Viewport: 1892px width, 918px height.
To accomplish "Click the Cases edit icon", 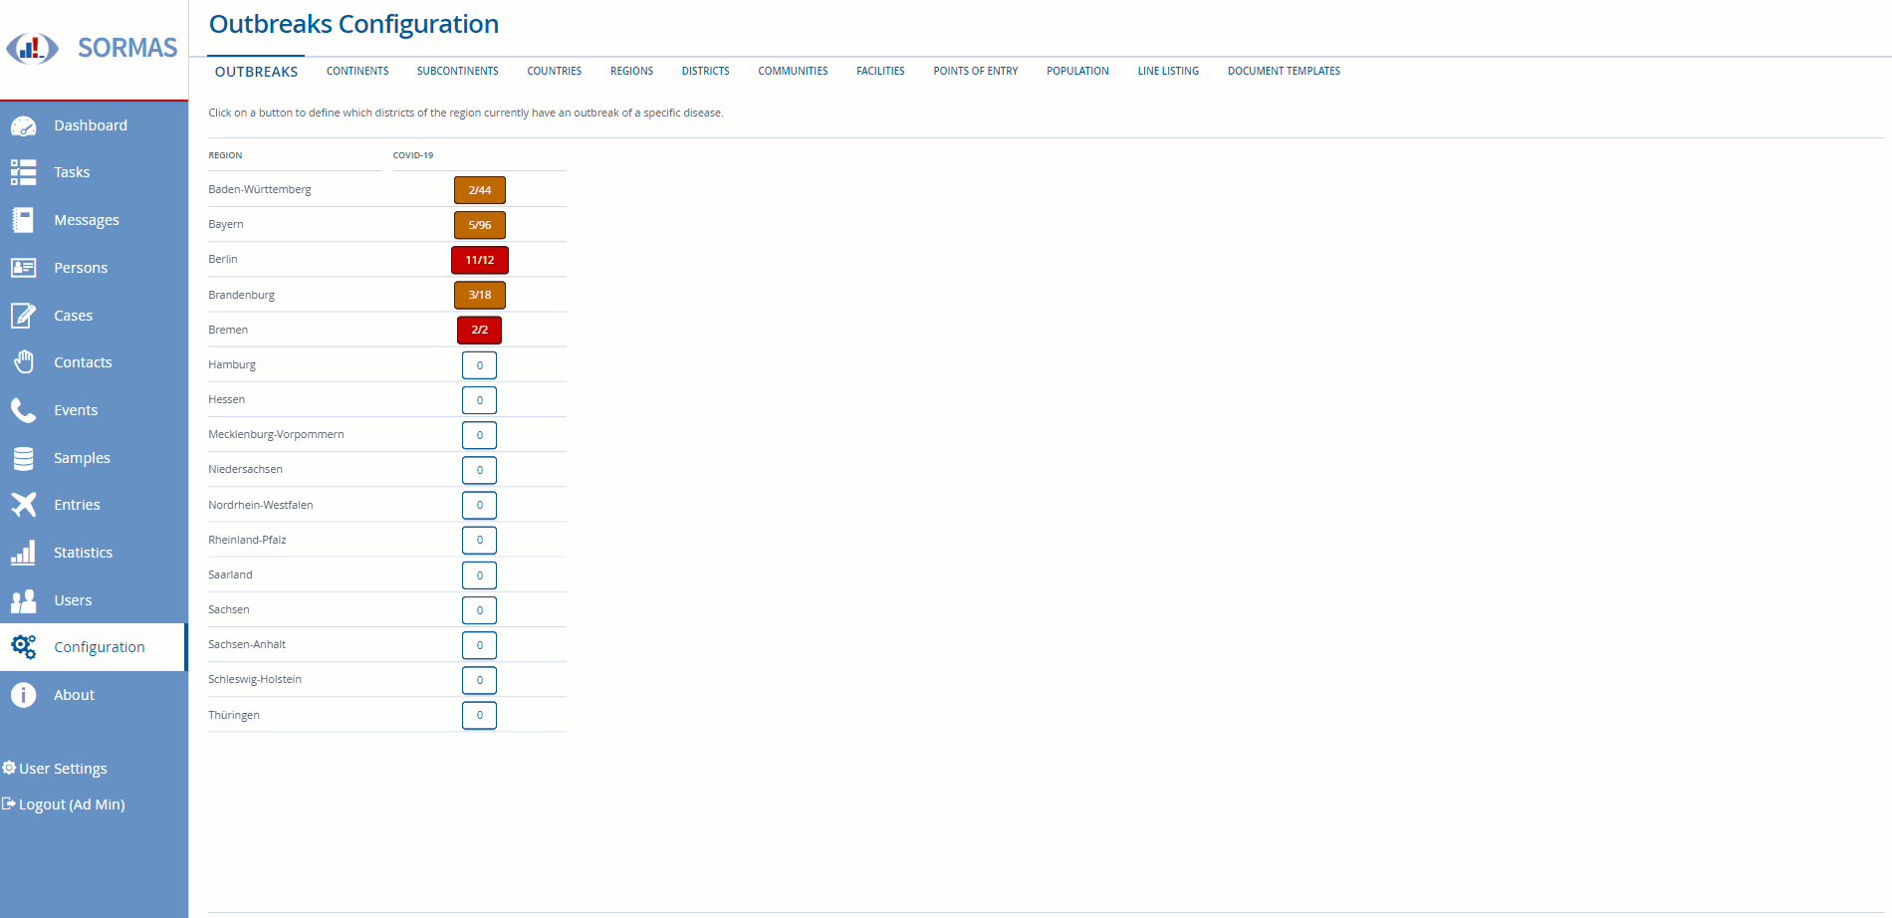I will 24,316.
